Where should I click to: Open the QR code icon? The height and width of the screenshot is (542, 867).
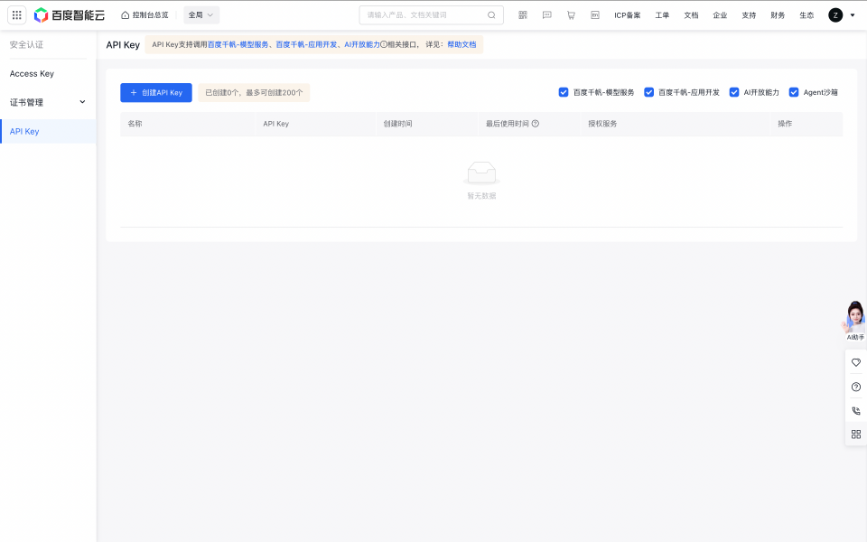pos(523,15)
